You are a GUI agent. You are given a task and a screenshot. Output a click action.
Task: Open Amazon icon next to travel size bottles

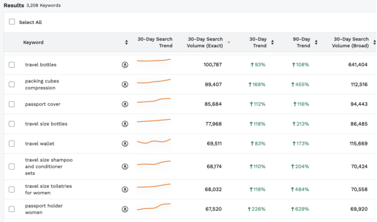[125, 124]
